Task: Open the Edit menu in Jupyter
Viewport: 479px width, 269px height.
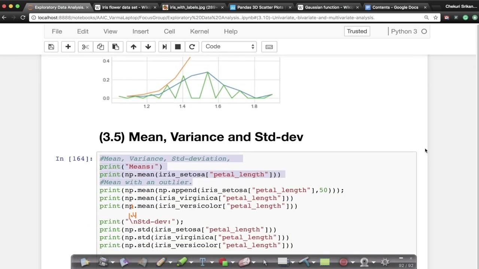Action: [83, 31]
